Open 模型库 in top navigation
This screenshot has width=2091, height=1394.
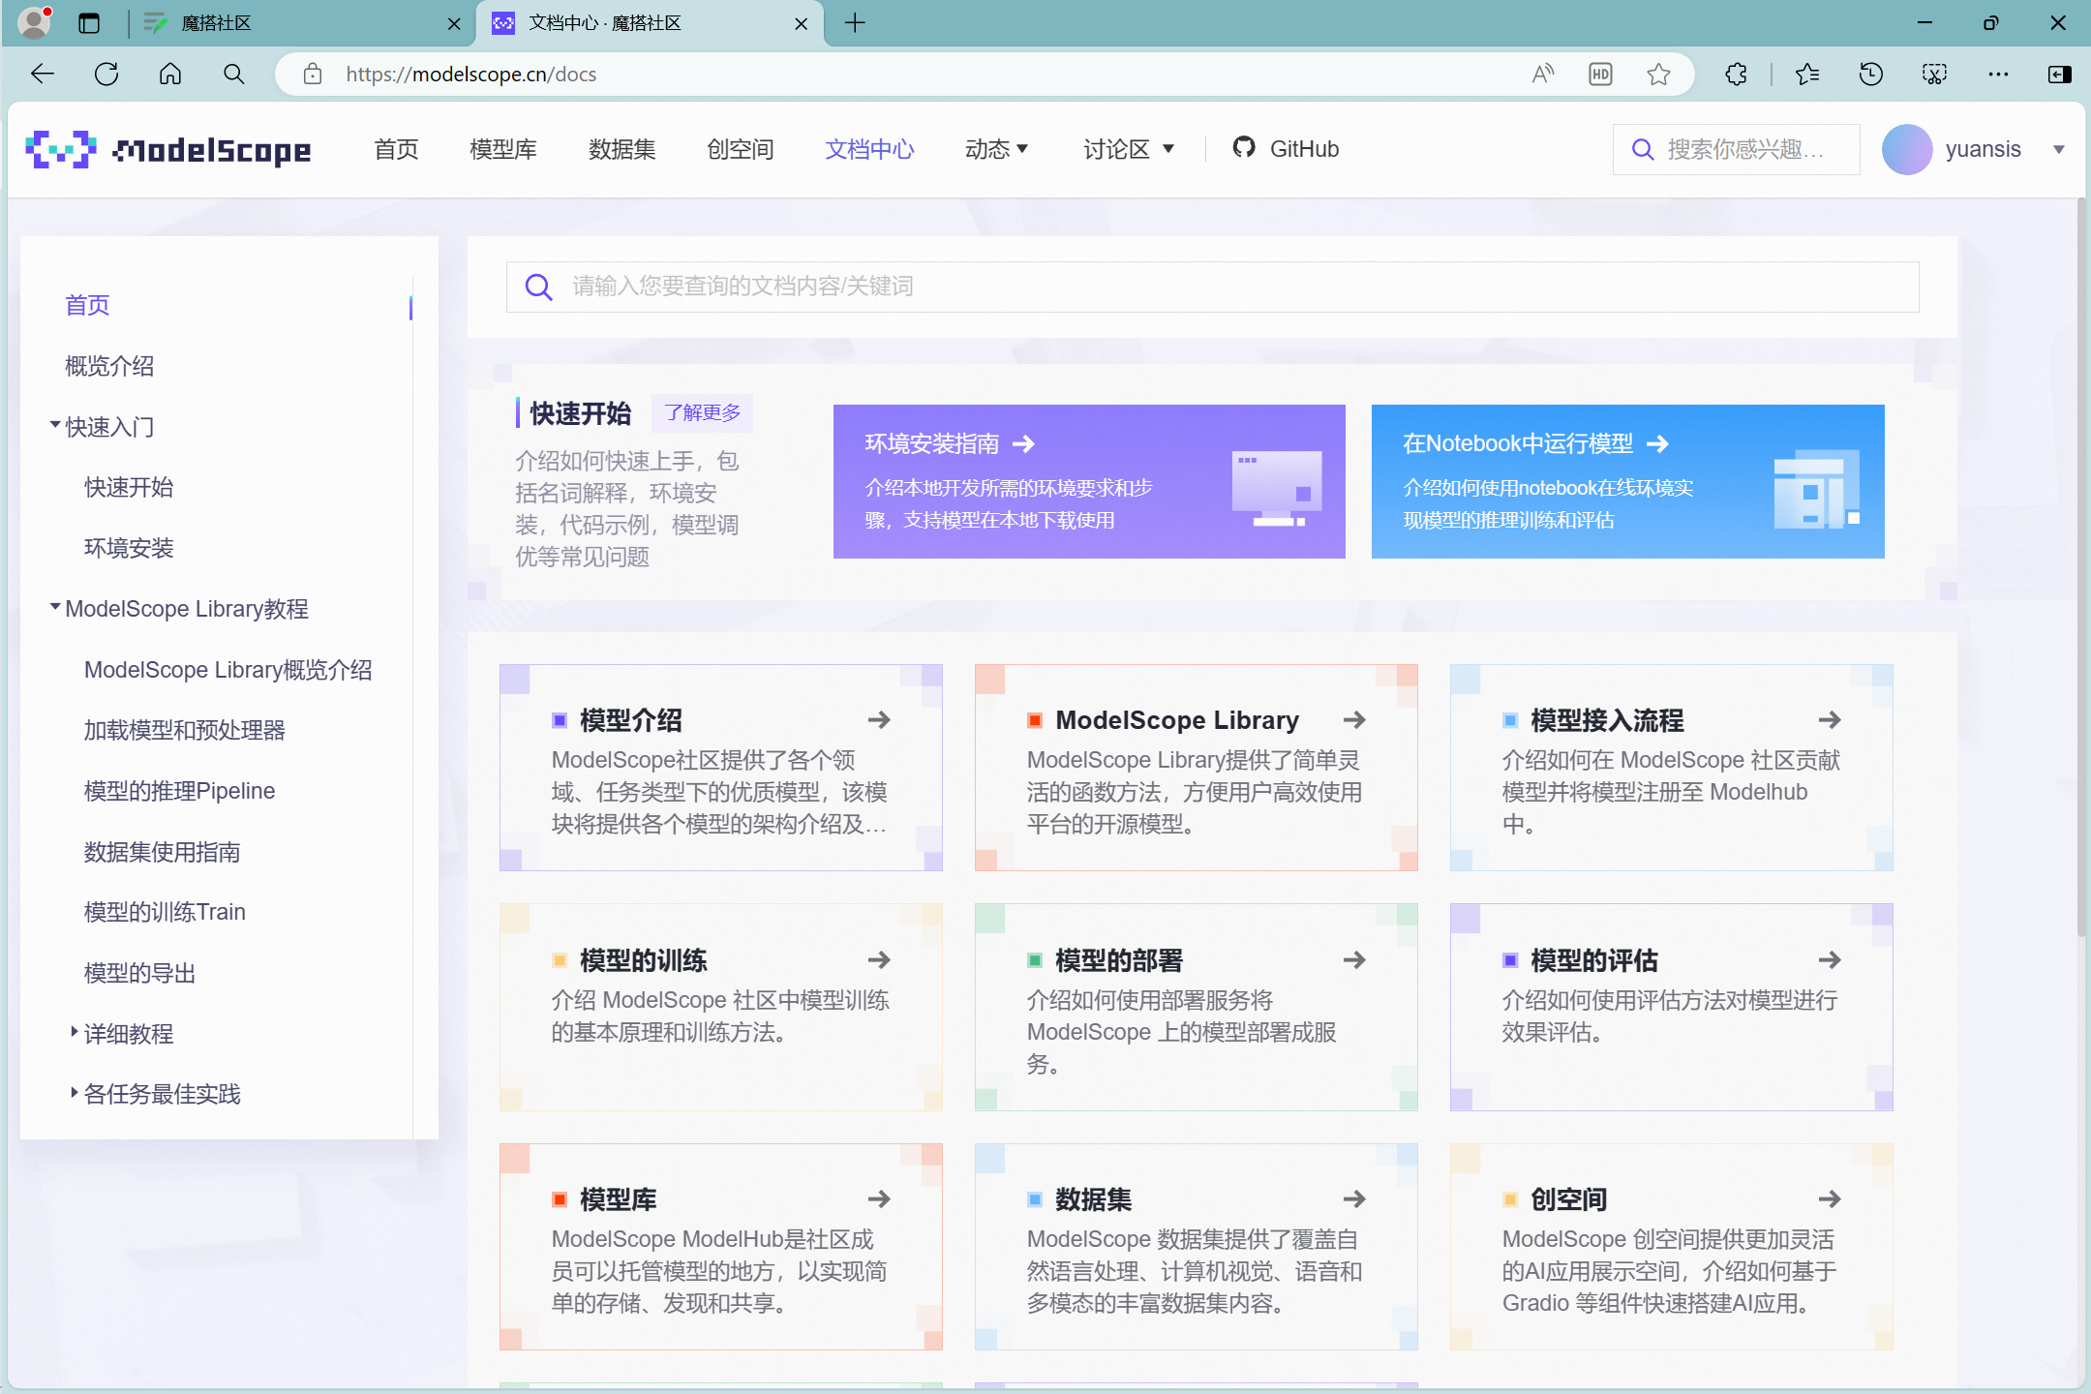coord(503,149)
